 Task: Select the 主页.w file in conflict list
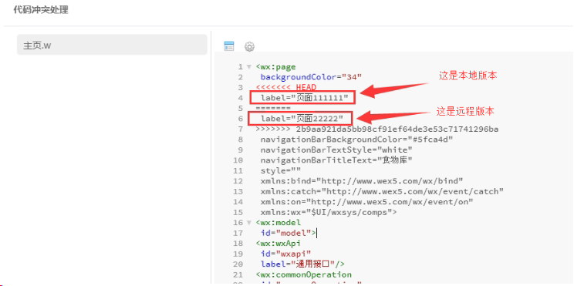112,45
